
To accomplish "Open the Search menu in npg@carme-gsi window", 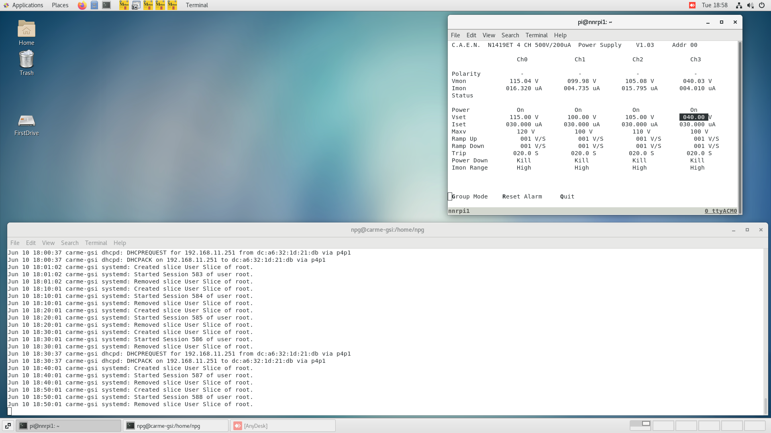I will pos(69,243).
